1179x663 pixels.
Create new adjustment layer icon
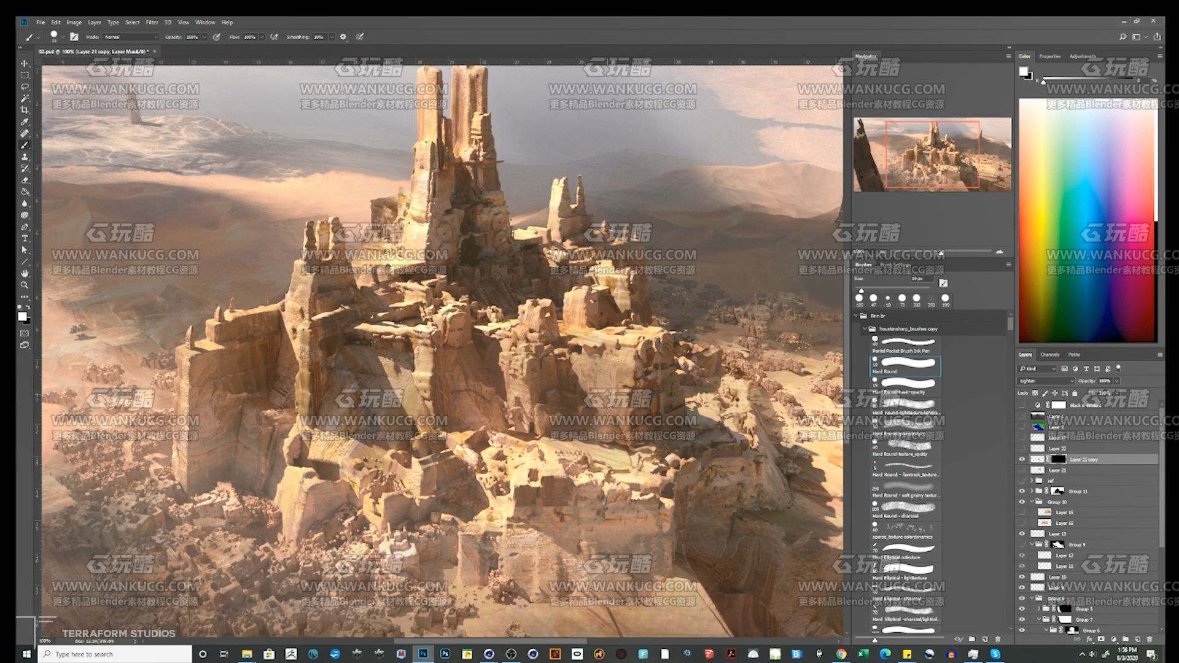1113,639
